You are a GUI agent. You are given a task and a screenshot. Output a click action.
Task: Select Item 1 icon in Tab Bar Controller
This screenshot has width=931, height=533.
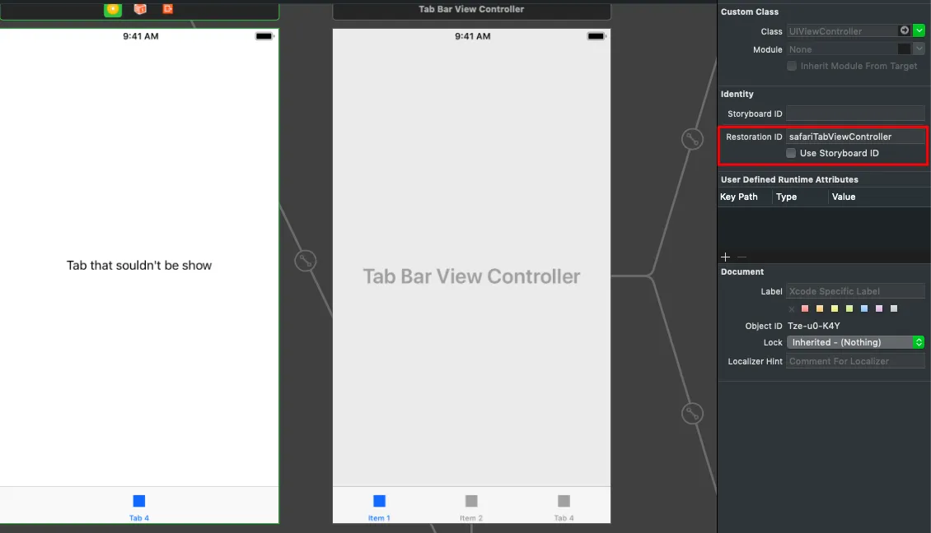tap(379, 501)
